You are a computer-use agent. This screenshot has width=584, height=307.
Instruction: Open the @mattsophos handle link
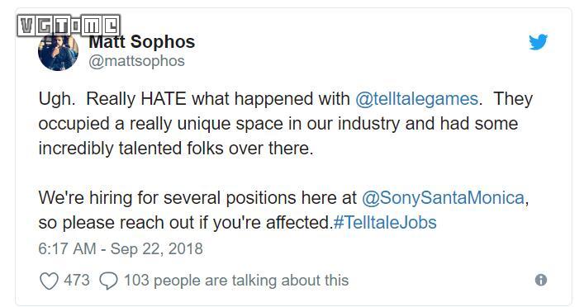click(x=136, y=61)
